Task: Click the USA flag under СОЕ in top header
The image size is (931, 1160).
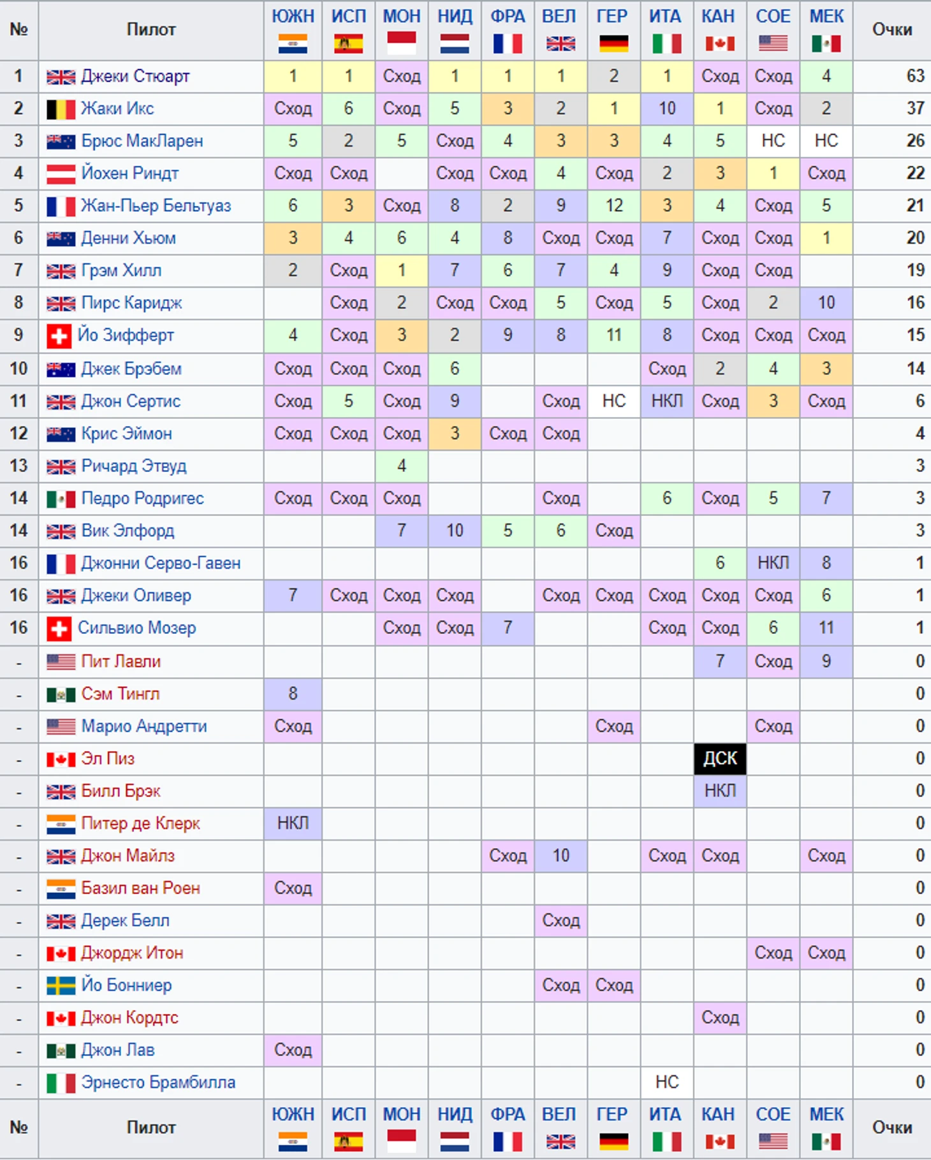Action: click(x=773, y=43)
